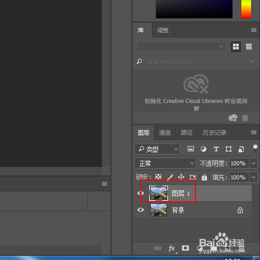260x260 pixels.
Task: Open the fx layer style menu
Action: (172, 249)
